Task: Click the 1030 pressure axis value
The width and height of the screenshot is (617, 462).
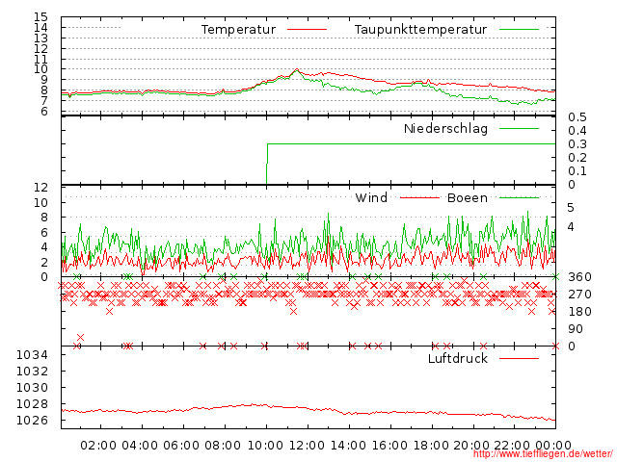Action: coord(32,388)
